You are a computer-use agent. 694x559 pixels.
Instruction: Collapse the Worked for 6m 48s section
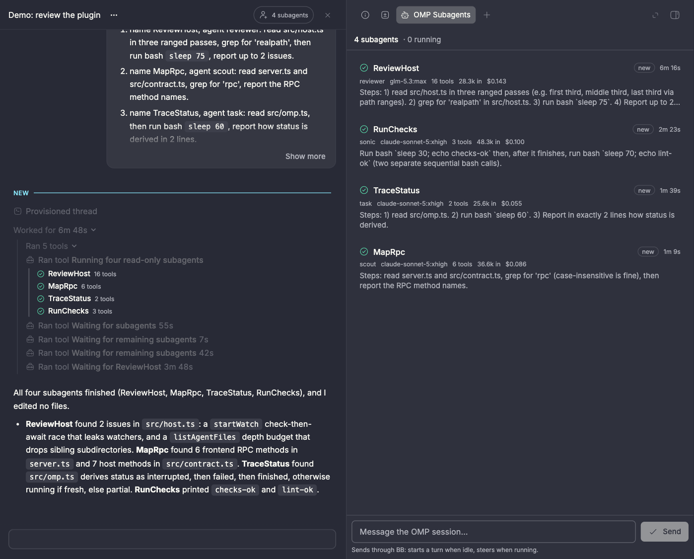pyautogui.click(x=55, y=230)
